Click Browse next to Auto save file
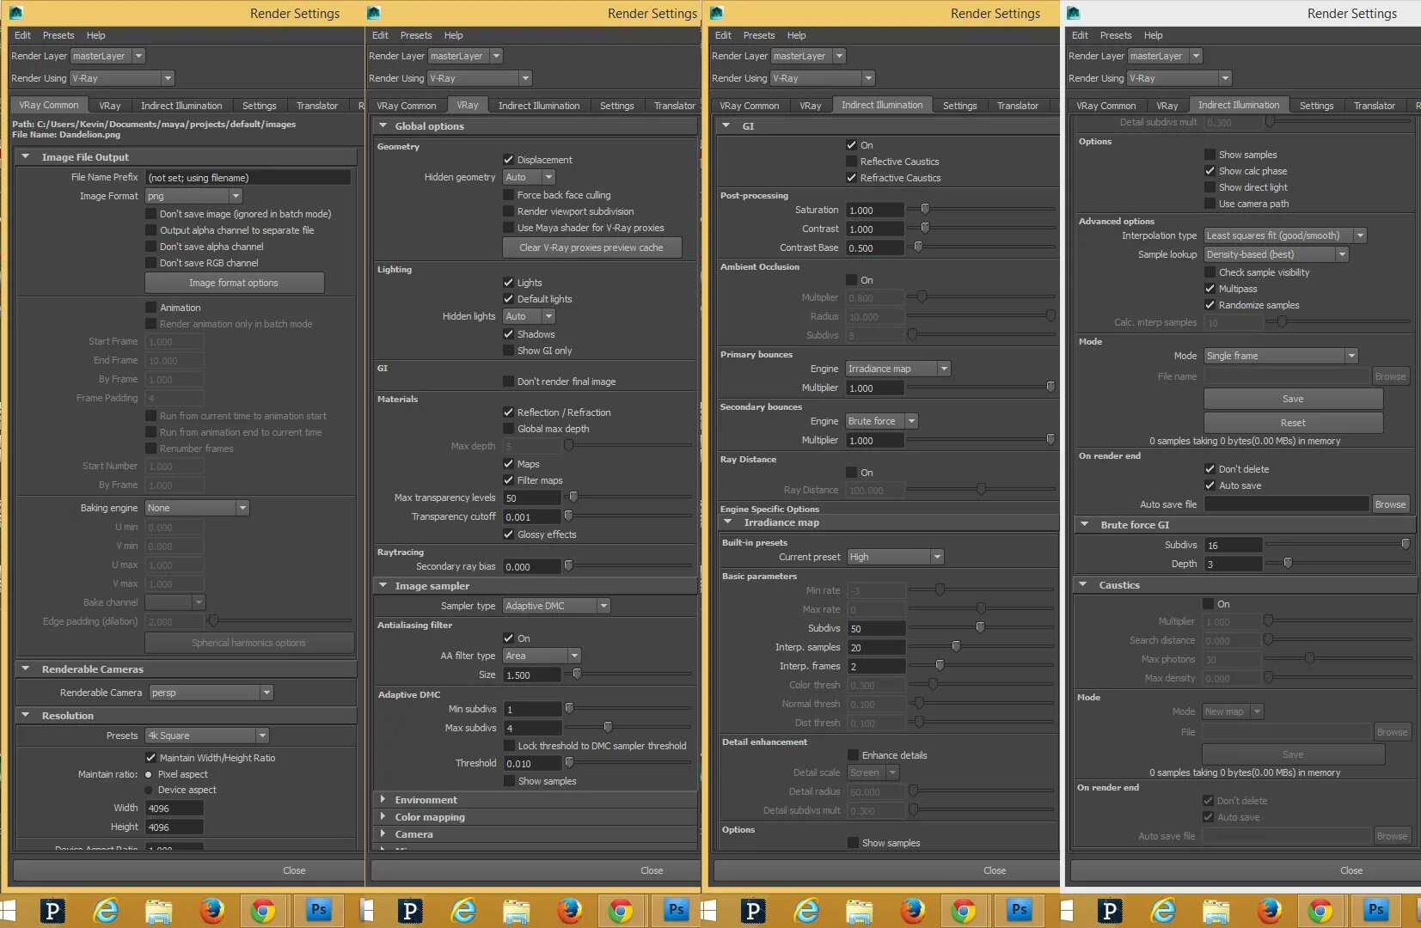Screen dimensions: 1421x928 (1390, 504)
